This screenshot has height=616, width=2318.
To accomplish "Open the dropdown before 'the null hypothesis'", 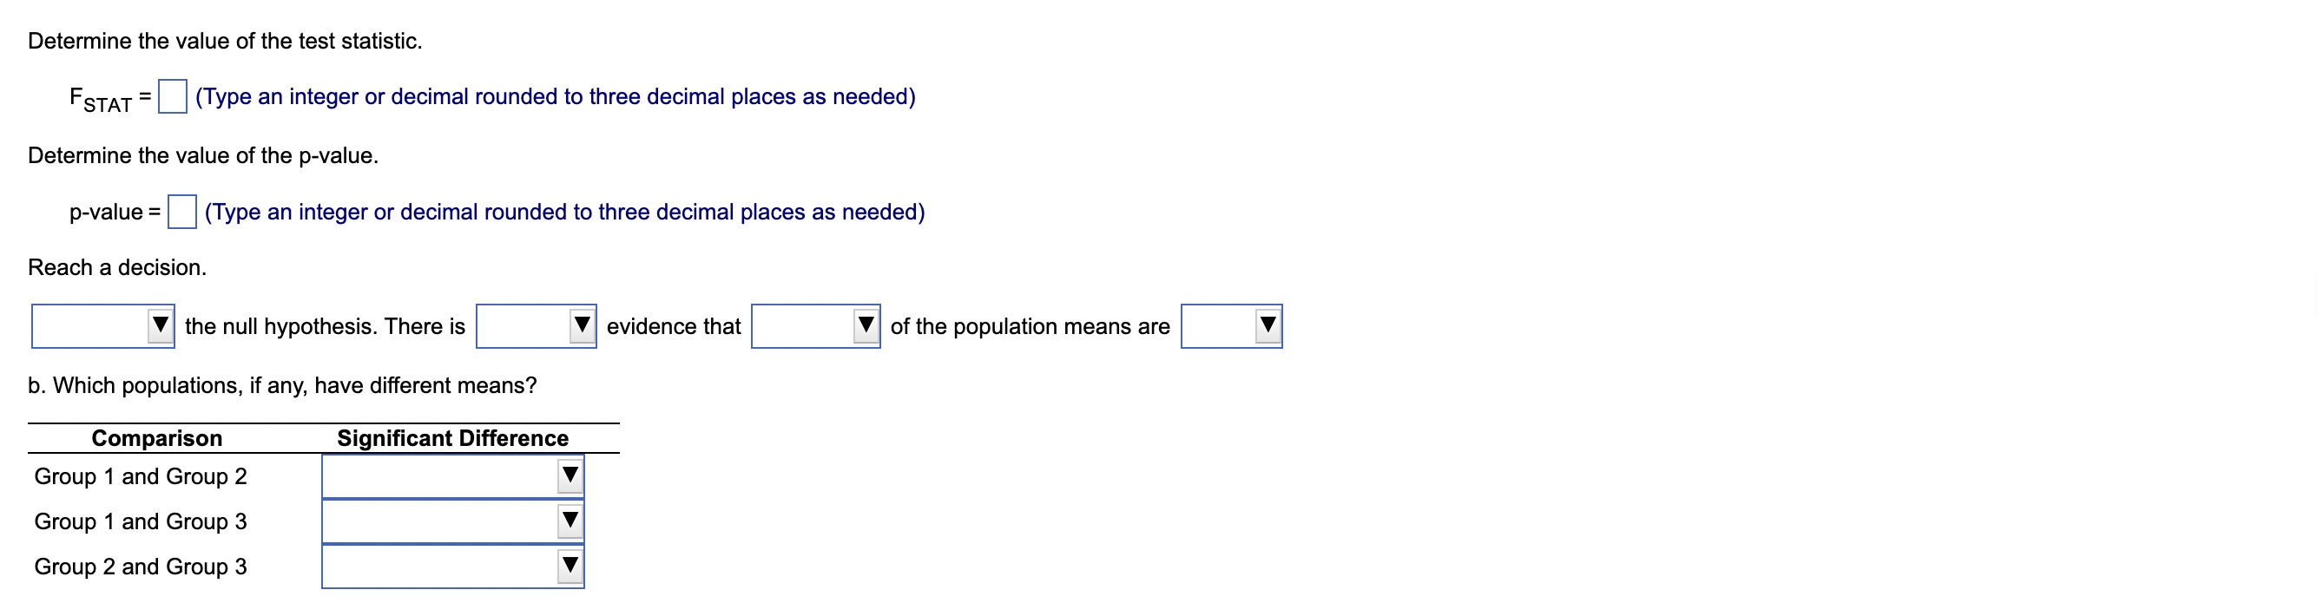I will point(102,326).
